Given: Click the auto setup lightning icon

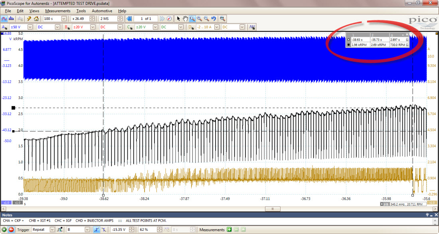Looking at the screenshot, I should click(x=29, y=19).
